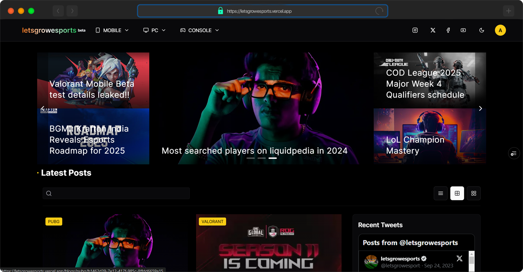Image resolution: width=523 pixels, height=272 pixels.
Task: Open BGMI Krafton India Roadmap article
Action: point(93,136)
